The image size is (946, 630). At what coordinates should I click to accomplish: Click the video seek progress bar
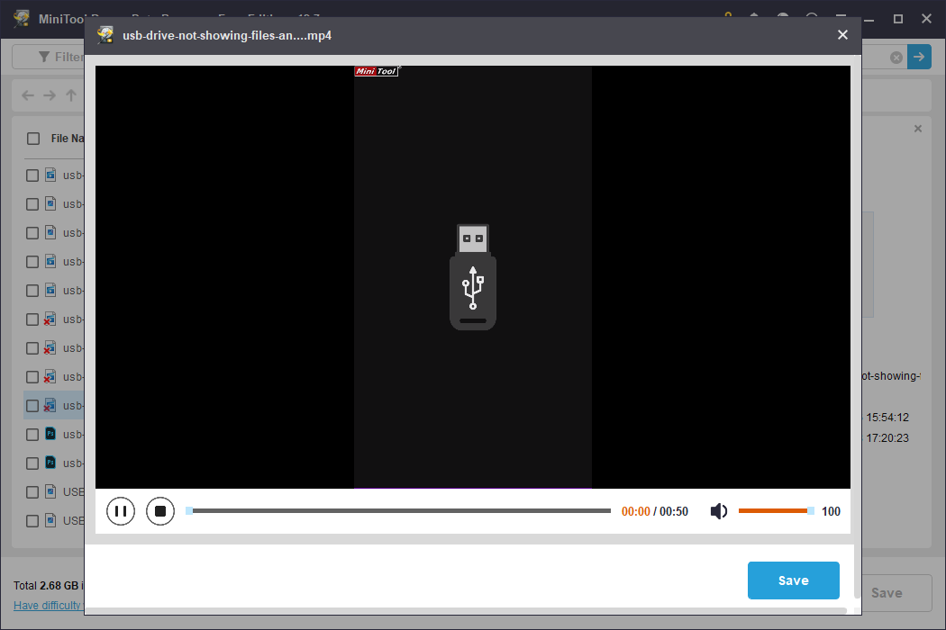tap(398, 510)
